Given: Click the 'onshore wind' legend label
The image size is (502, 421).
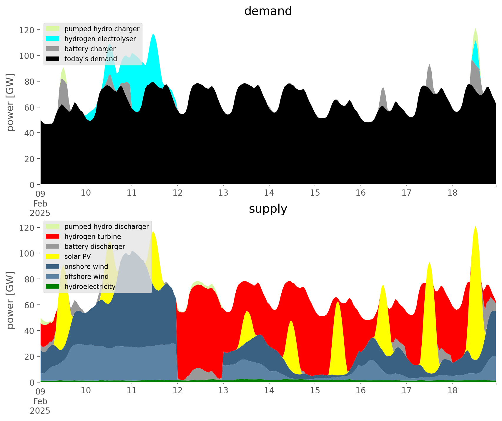Looking at the screenshot, I should (86, 267).
